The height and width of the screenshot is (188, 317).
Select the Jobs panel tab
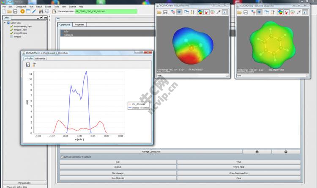(6, 18)
